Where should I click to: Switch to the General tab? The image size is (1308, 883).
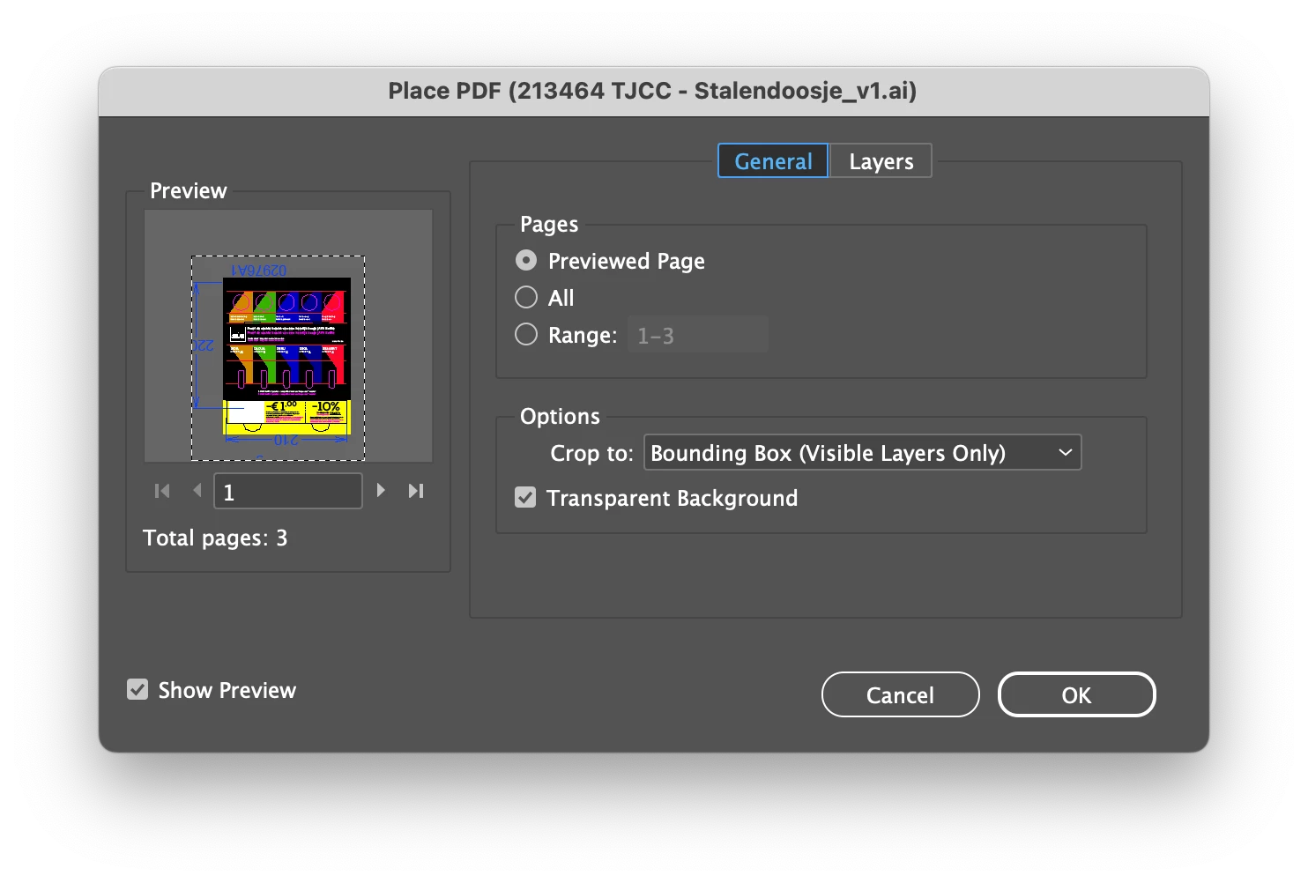click(x=773, y=161)
